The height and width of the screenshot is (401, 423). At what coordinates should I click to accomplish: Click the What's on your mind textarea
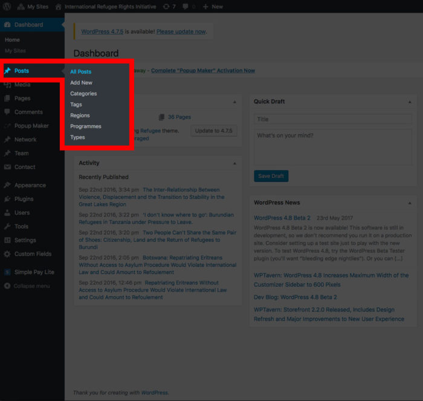tap(333, 147)
